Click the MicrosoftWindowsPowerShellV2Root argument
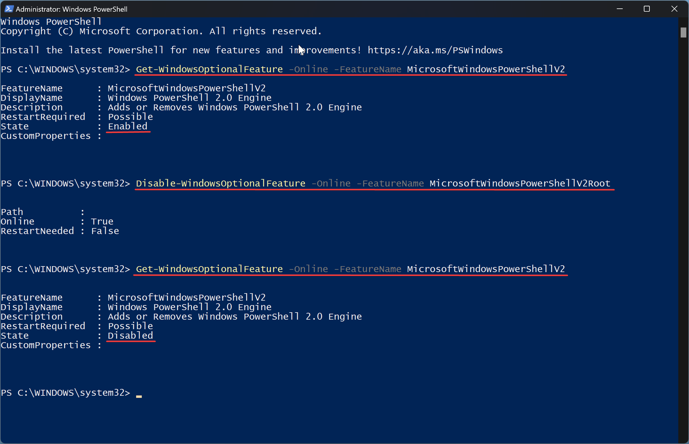Image resolution: width=689 pixels, height=444 pixels. [520, 183]
